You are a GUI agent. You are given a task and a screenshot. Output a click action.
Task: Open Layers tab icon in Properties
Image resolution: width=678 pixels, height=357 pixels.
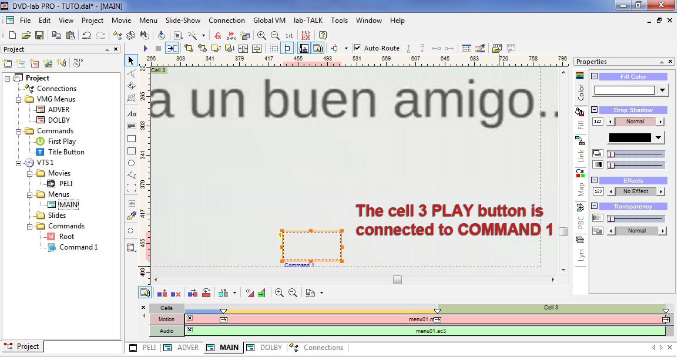click(580, 240)
